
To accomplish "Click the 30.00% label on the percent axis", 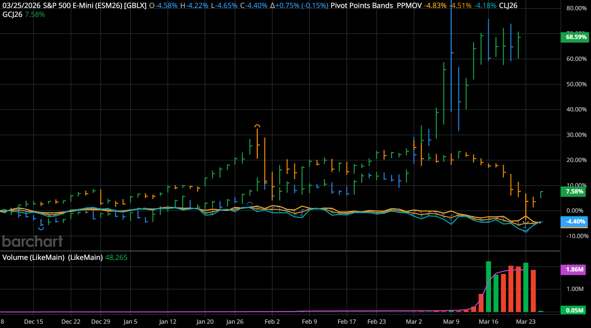I will [x=576, y=135].
